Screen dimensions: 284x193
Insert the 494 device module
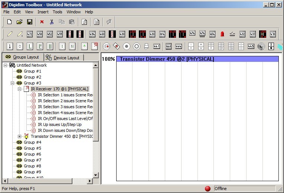click(x=92, y=34)
